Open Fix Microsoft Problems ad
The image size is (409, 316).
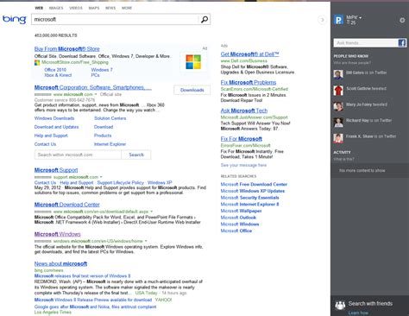[x=249, y=83]
